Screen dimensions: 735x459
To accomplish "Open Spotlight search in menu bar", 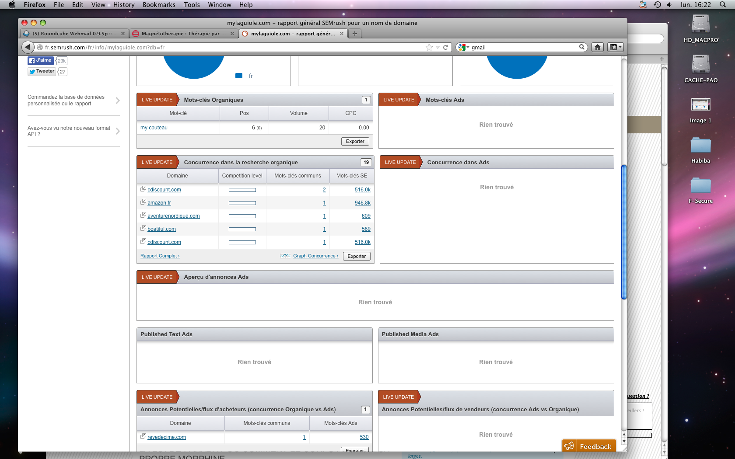I will point(723,5).
